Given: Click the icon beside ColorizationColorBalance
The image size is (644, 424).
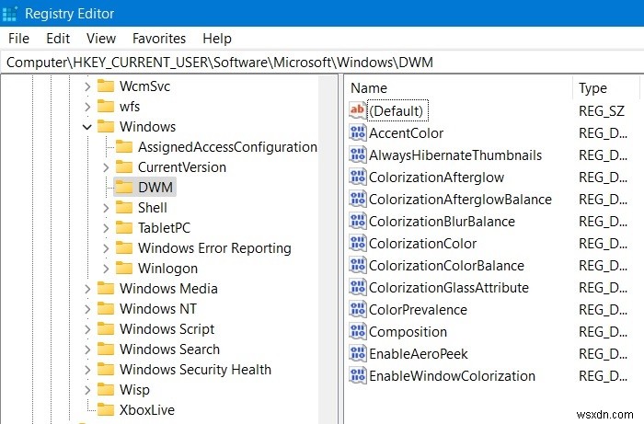Looking at the screenshot, I should 357,266.
